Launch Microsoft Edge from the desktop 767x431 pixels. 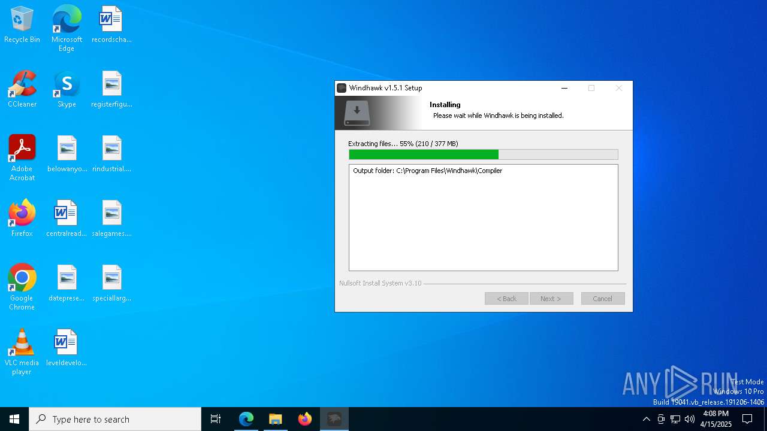coord(67,28)
